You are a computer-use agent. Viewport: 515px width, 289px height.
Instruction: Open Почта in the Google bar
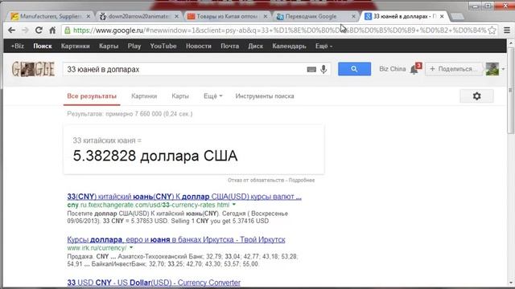pos(229,47)
